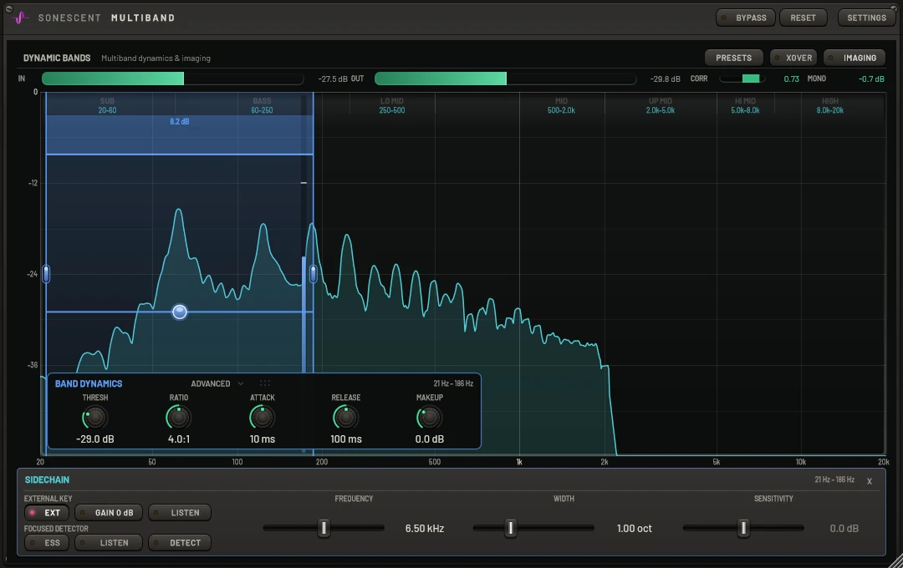Grab the left band edge handle
Viewport: 903px width, 568px height.
(x=46, y=274)
